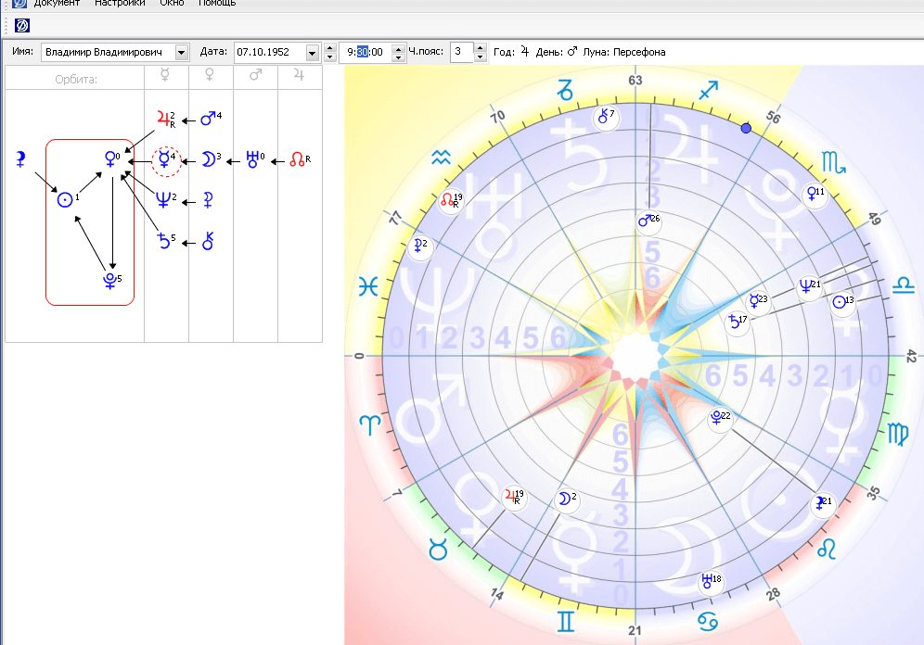Decrease the time with the down arrow

399,57
